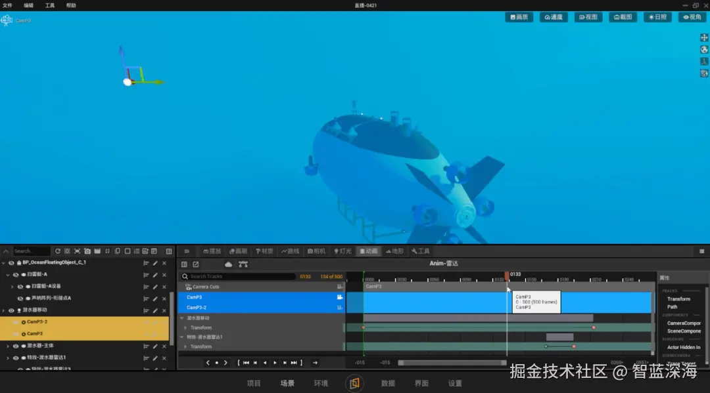The width and height of the screenshot is (710, 393).
Task: Click the 视角 view angle button
Action: click(692, 17)
